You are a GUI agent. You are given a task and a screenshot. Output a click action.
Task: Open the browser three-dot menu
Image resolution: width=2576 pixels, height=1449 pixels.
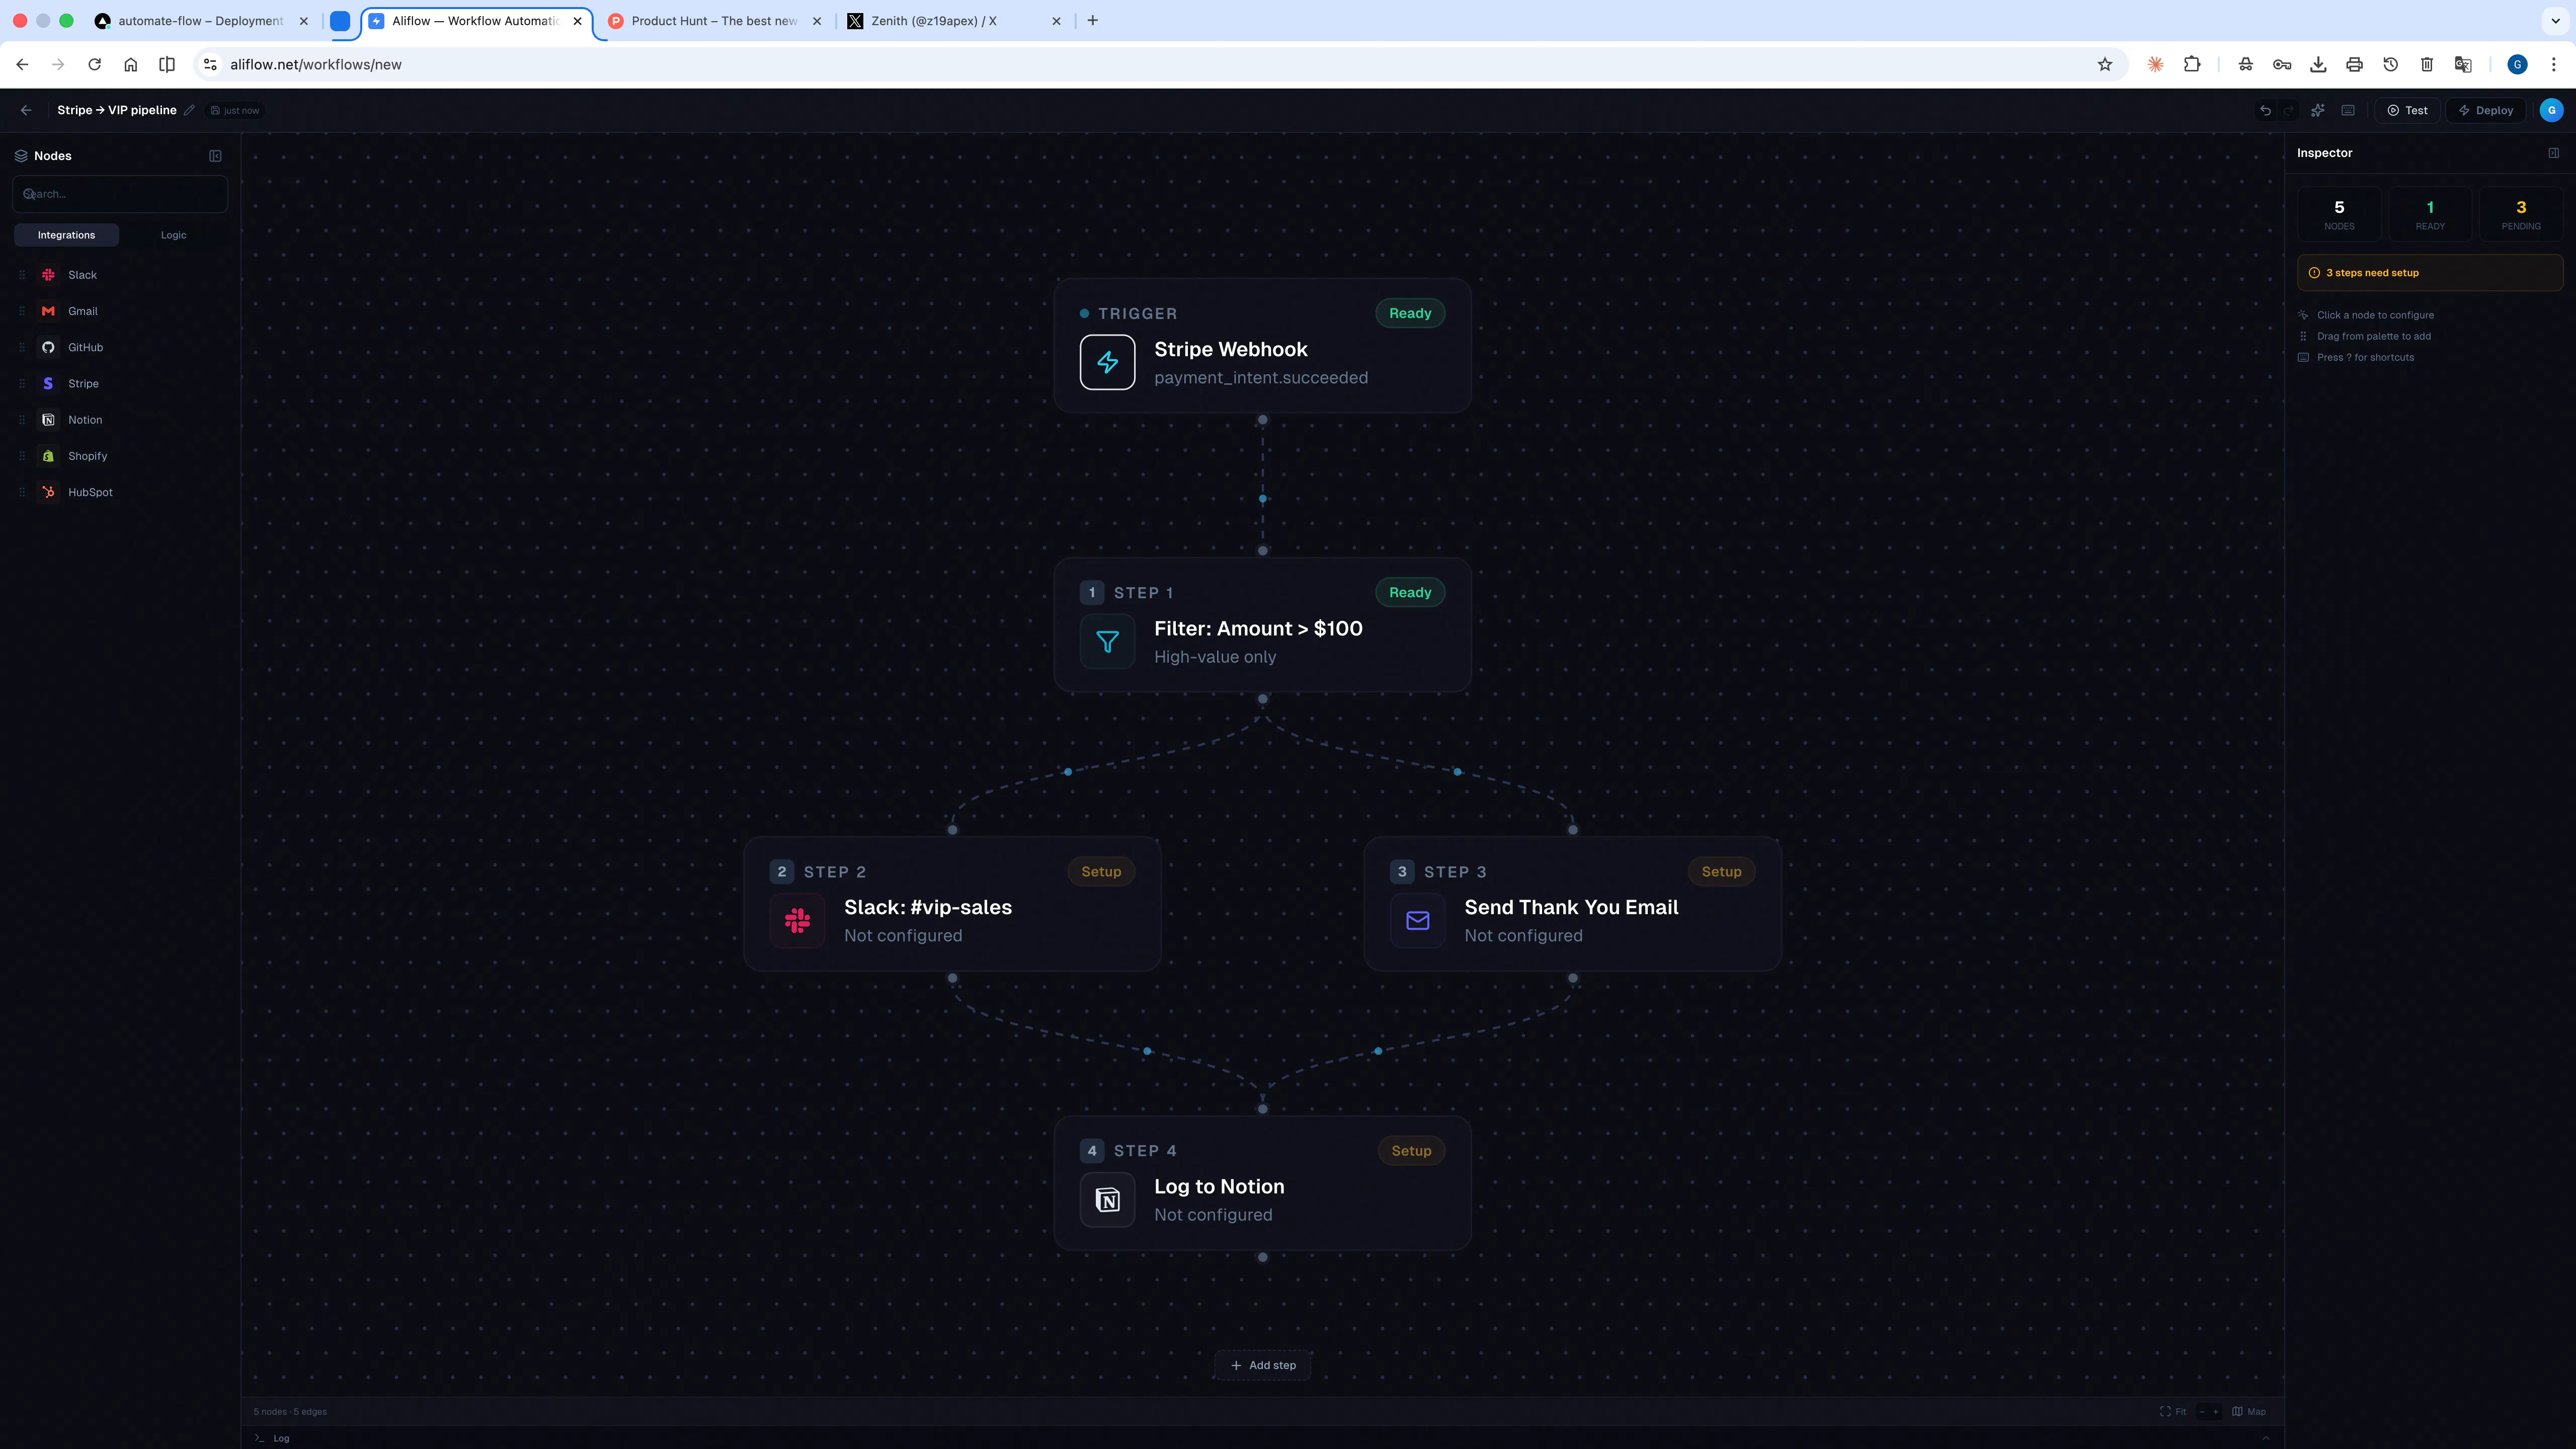tap(2553, 64)
